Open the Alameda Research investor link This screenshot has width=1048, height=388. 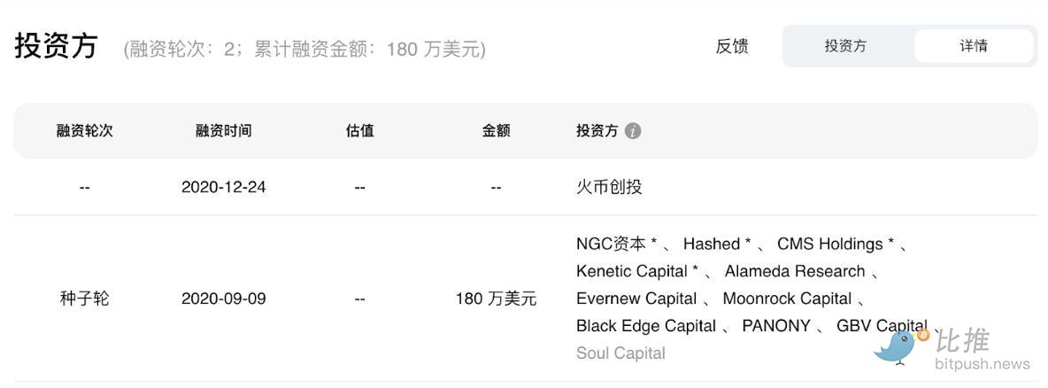click(x=795, y=271)
